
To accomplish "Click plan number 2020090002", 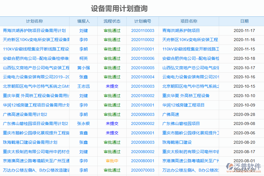I will pyautogui.click(x=143, y=123).
